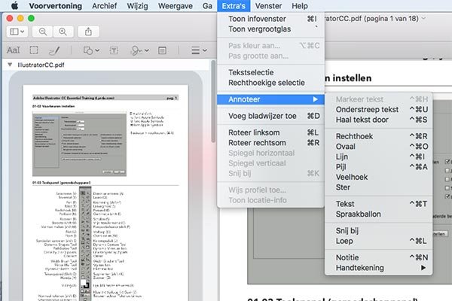Open the Help menu
The image size is (452, 301).
pos(300,6)
